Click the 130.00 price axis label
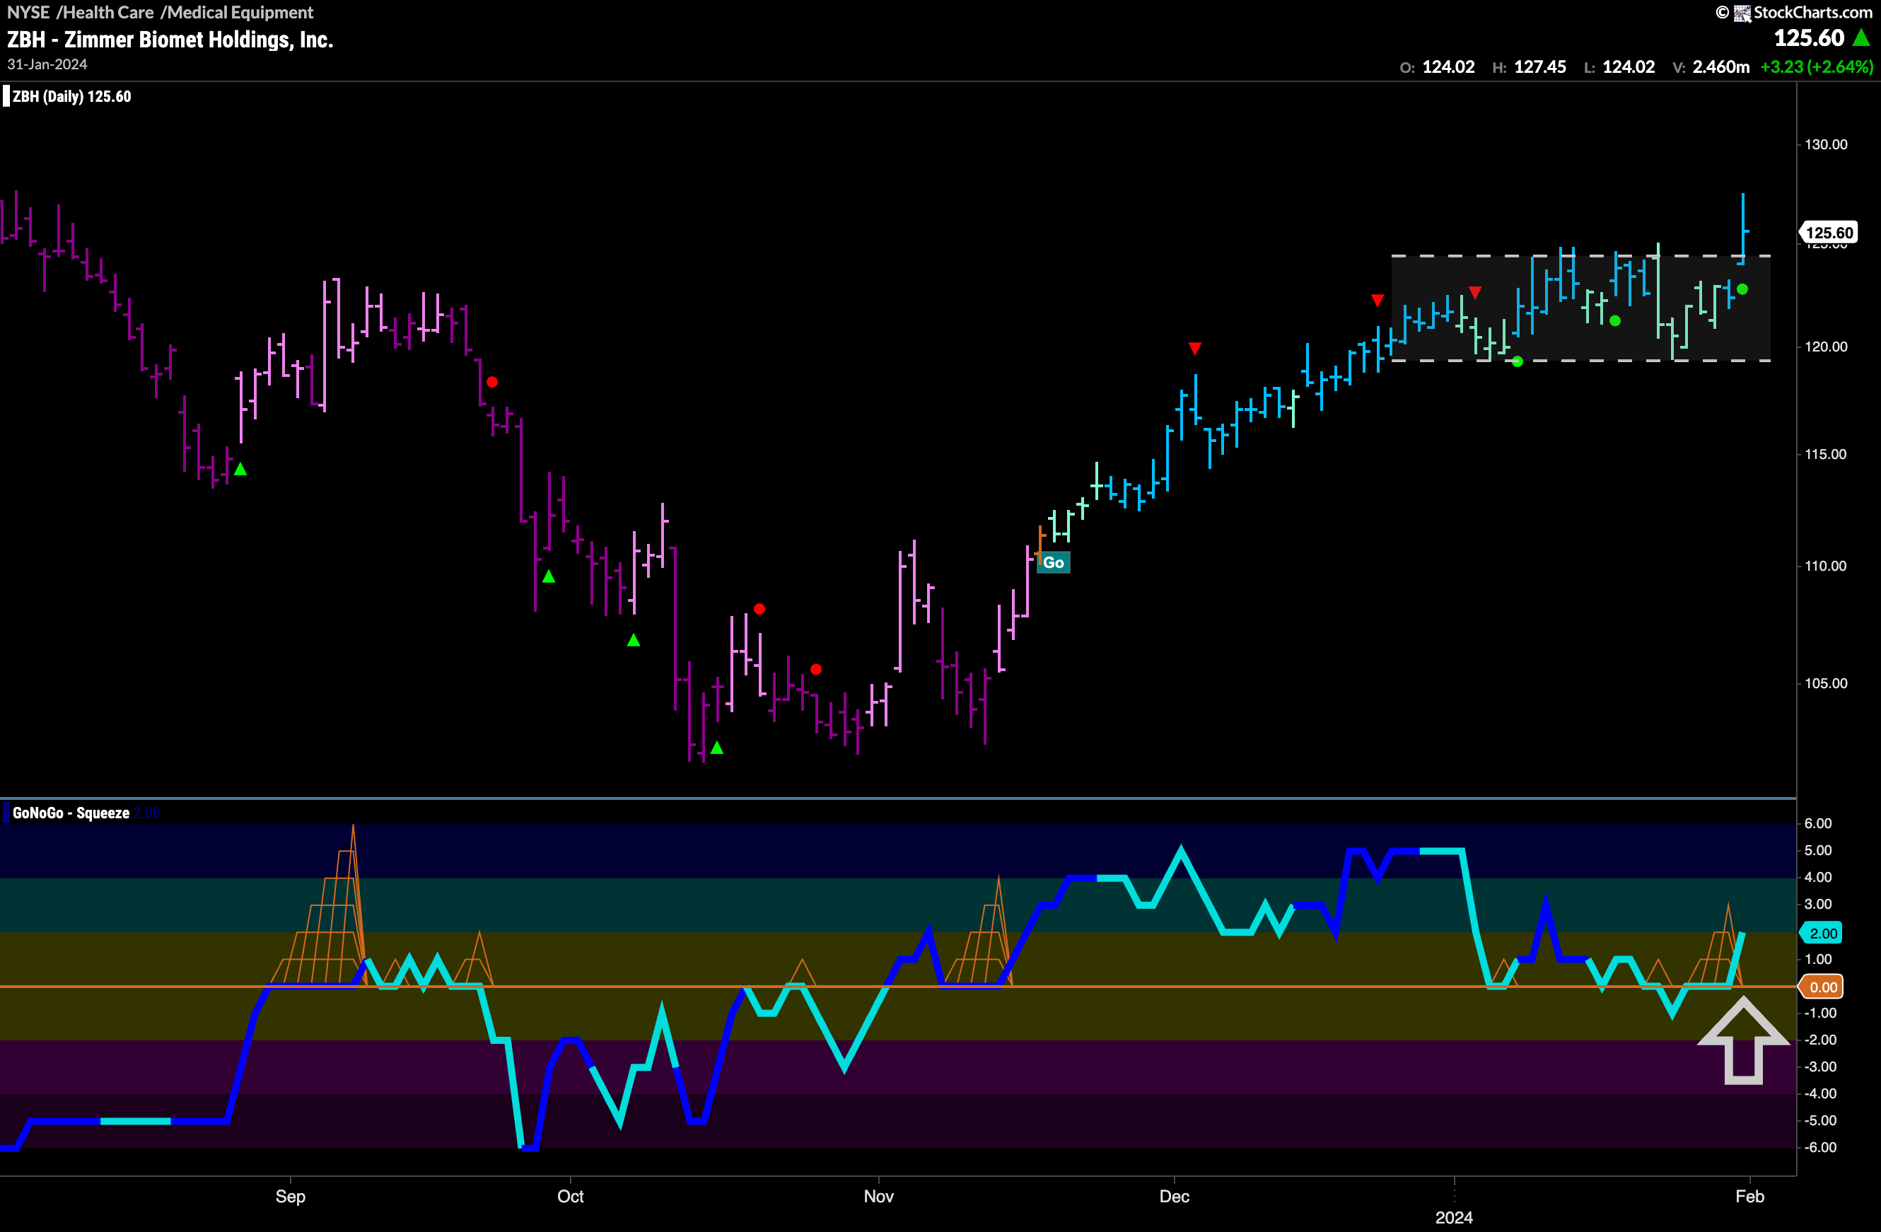 [x=1827, y=144]
